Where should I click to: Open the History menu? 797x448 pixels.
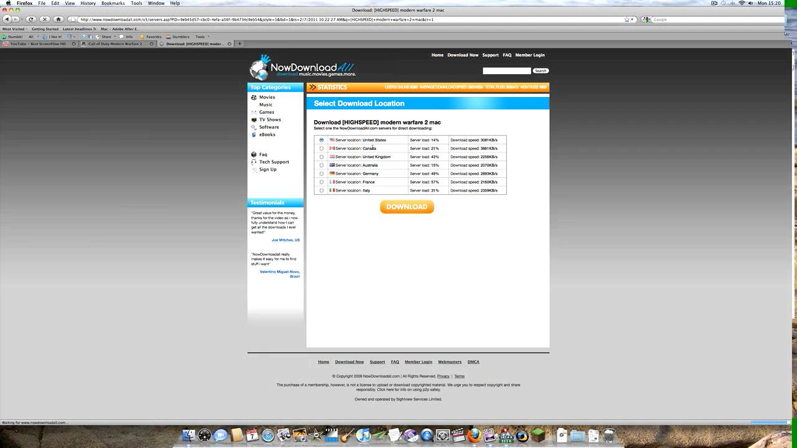pos(88,3)
